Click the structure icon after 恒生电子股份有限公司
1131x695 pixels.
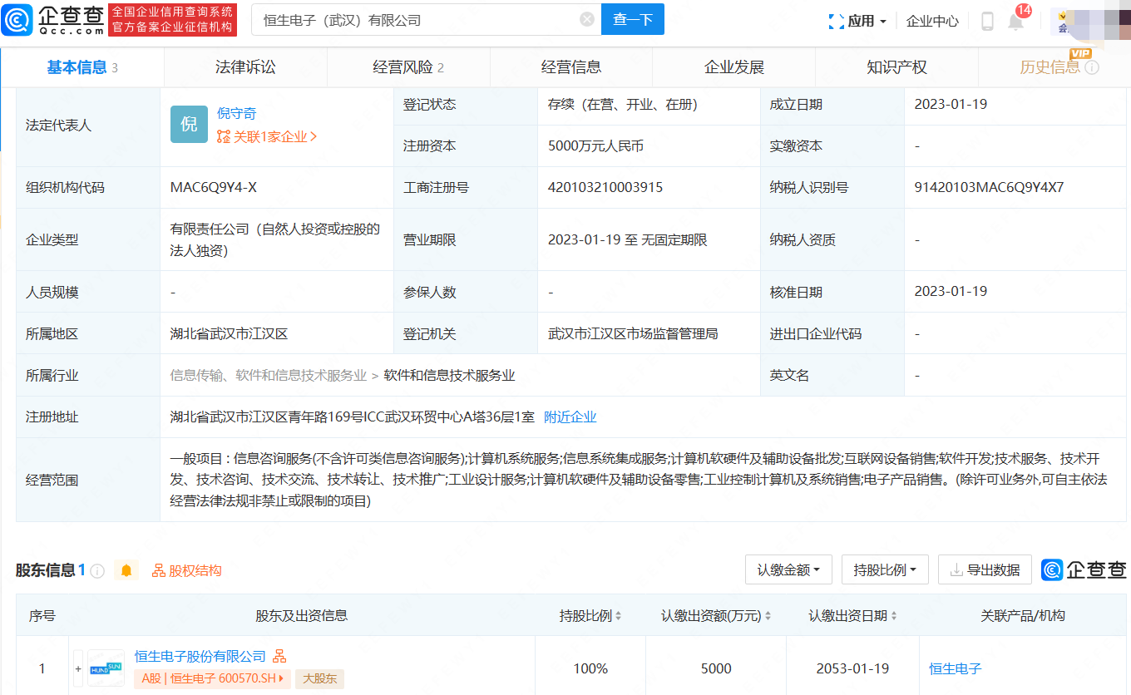tap(279, 657)
